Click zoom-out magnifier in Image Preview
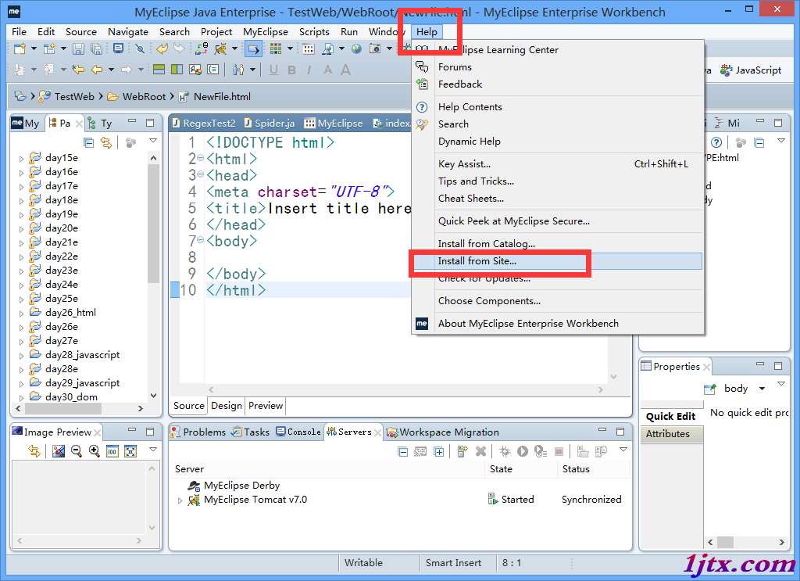 tap(77, 451)
